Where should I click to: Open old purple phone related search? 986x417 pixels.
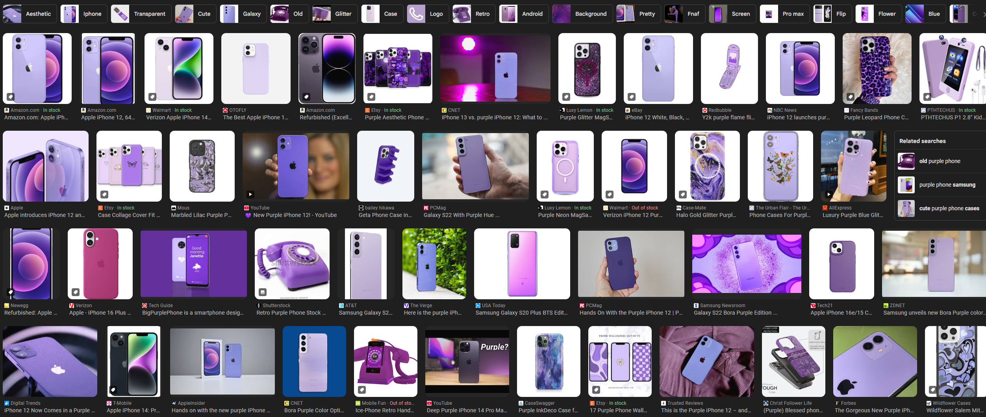pyautogui.click(x=940, y=161)
